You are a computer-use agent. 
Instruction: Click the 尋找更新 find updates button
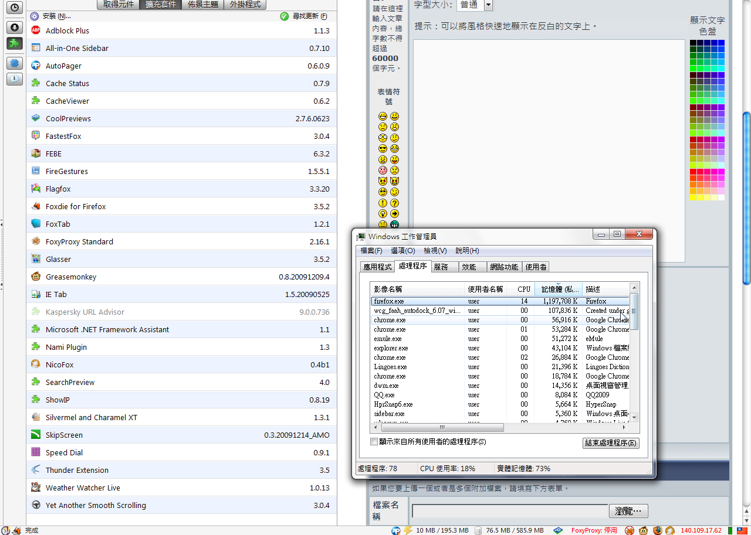[x=305, y=16]
